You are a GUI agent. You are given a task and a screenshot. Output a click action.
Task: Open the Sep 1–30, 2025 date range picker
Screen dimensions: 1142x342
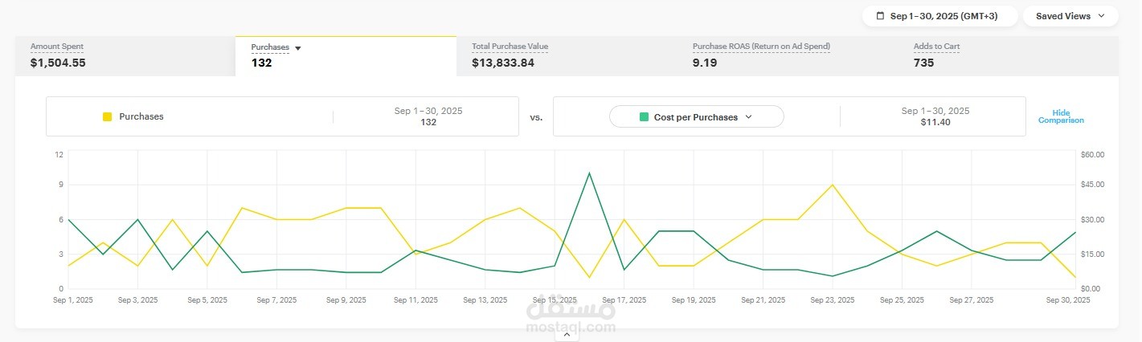point(939,16)
